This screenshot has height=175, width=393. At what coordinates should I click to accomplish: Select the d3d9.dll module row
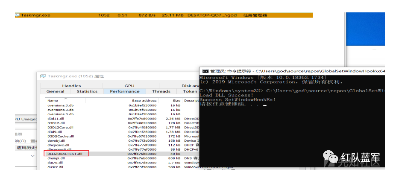pos(122,132)
